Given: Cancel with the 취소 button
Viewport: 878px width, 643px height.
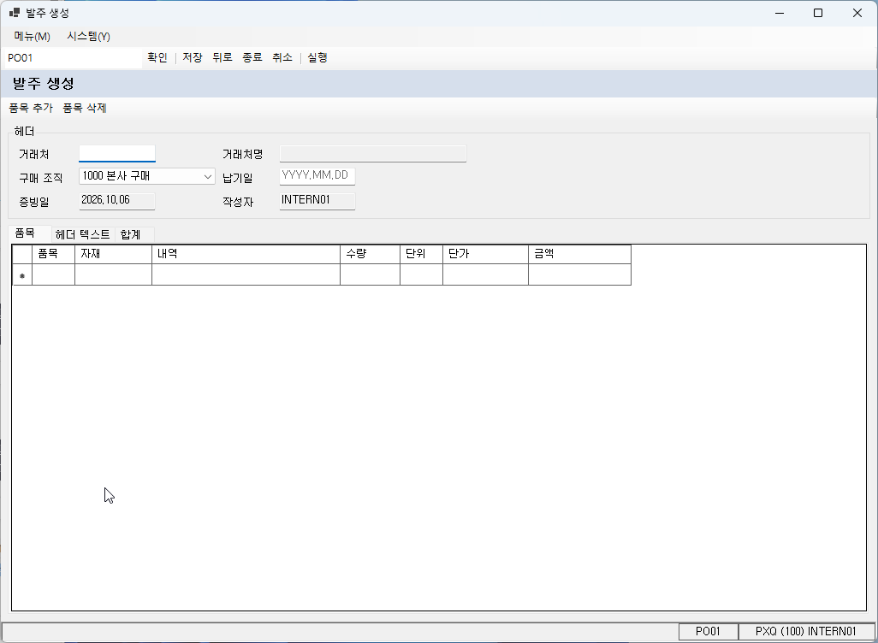Looking at the screenshot, I should pos(282,57).
